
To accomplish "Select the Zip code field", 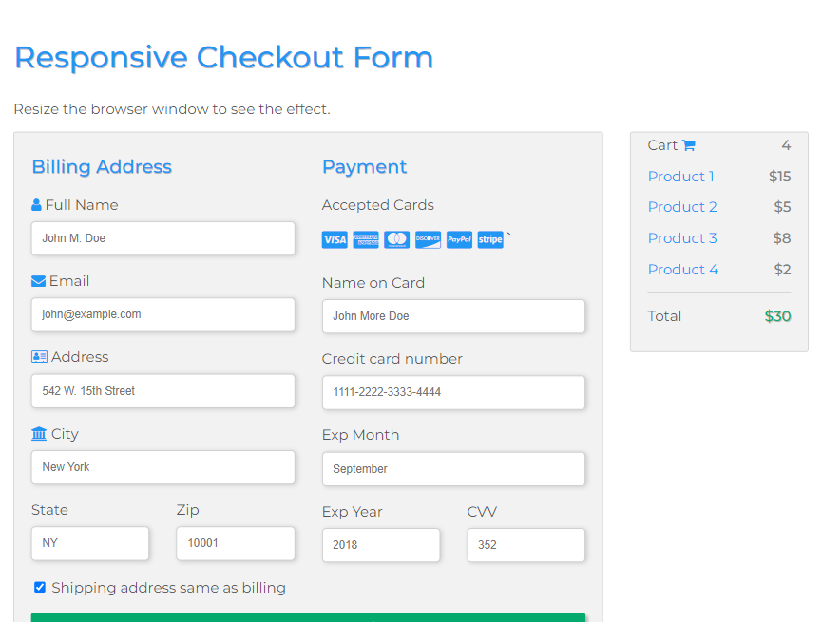I will click(236, 543).
